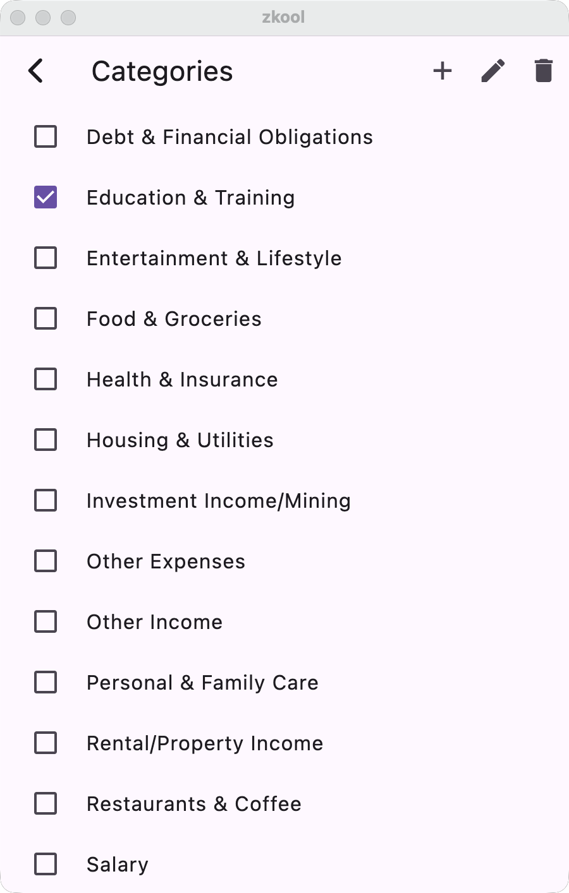Toggle the Housing & Utilities checkbox
The image size is (569, 893).
coord(46,440)
